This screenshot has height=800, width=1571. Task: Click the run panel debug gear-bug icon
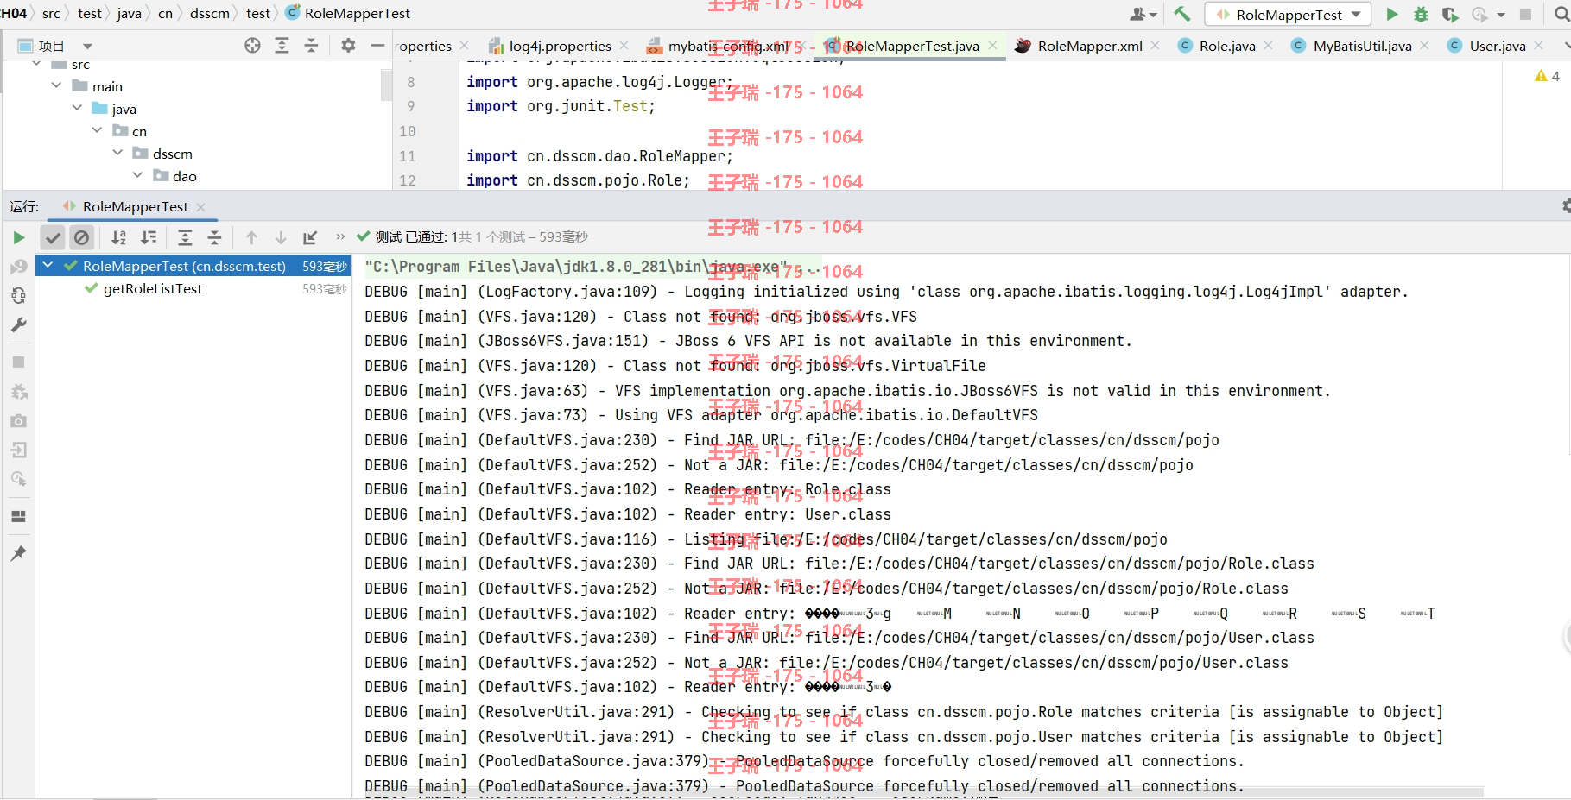pyautogui.click(x=19, y=392)
